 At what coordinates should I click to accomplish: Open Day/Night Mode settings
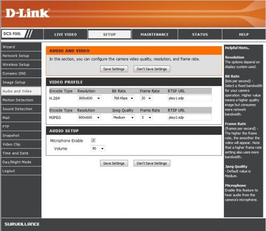(21, 162)
